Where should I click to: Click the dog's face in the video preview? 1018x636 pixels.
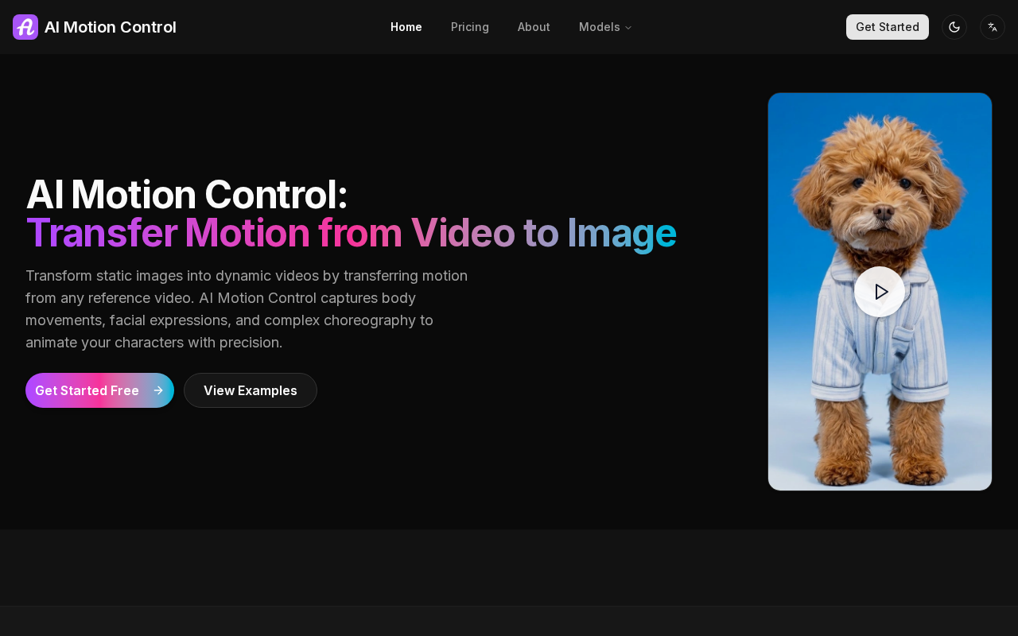(880, 199)
